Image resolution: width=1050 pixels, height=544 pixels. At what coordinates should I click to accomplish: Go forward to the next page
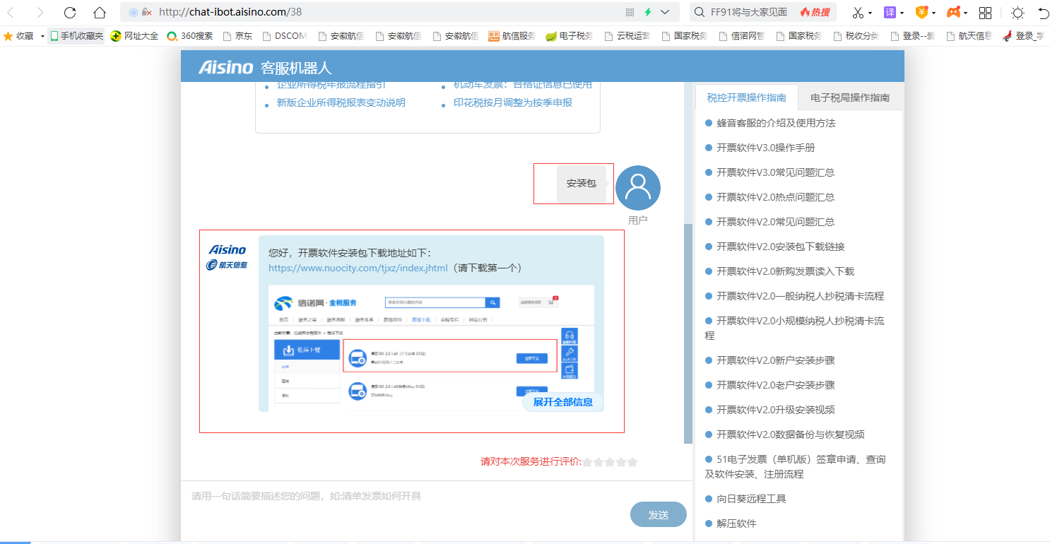pyautogui.click(x=40, y=12)
